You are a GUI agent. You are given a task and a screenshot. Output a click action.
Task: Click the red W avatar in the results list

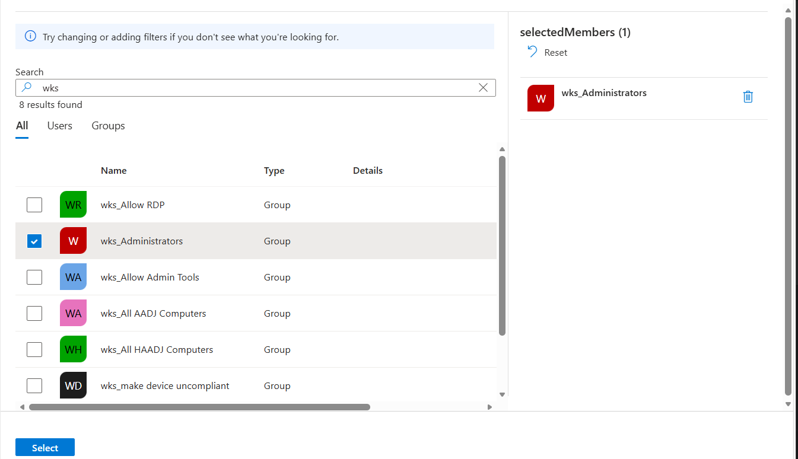tap(73, 241)
